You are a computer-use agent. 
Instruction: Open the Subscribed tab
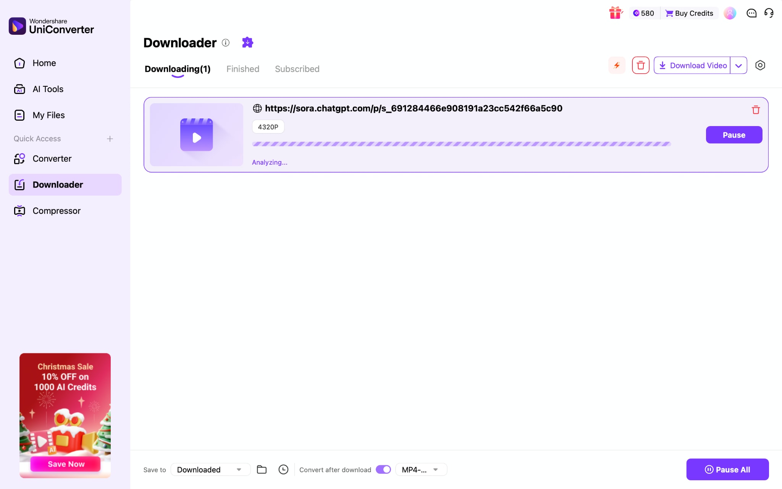[x=297, y=69]
